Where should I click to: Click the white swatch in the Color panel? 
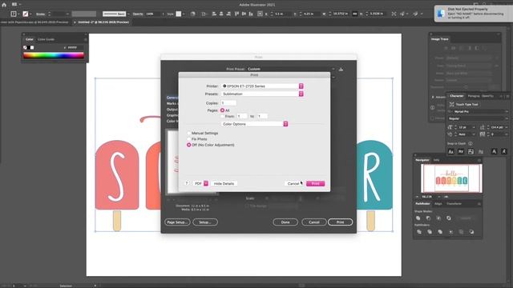click(32, 48)
